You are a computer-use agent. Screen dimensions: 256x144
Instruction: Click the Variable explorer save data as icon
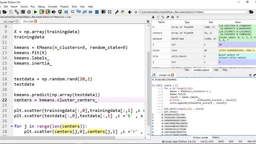(x=163, y=17)
